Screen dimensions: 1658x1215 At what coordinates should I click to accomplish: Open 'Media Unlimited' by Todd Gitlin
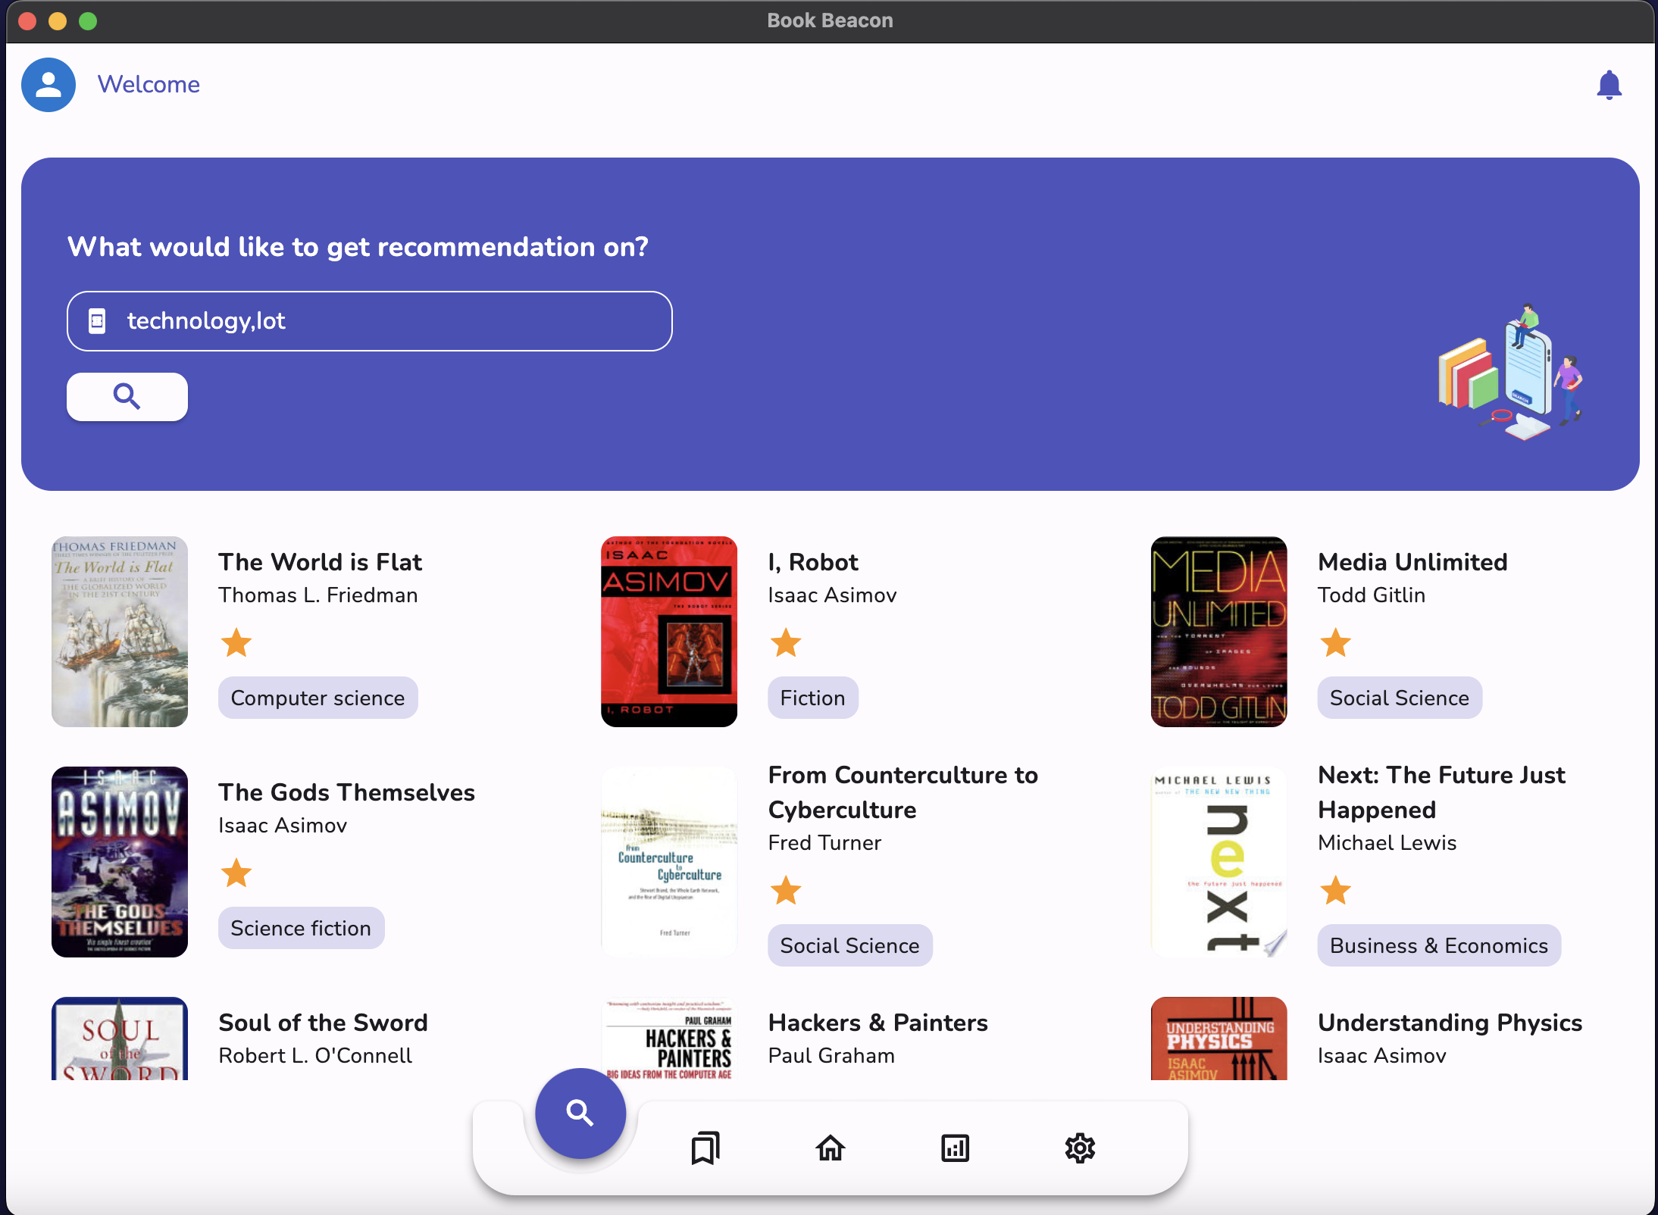tap(1412, 562)
